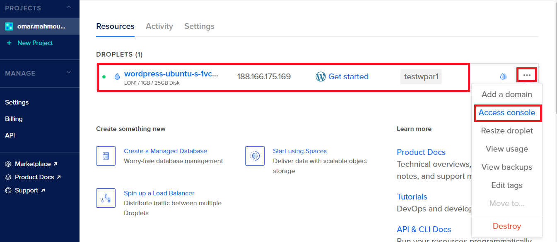
Task: Click the Marketplace box icon in sidebar
Action: click(x=8, y=164)
